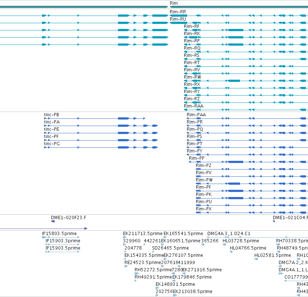The image size is (308, 297).
Task: Select the DMG4A3_1.024.C1 EST label
Action: 229,234
